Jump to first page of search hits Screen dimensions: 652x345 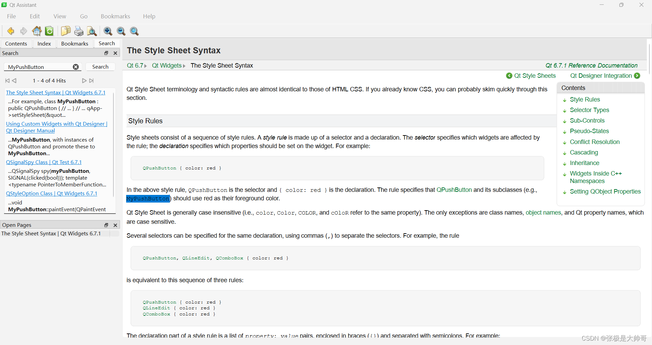click(7, 80)
